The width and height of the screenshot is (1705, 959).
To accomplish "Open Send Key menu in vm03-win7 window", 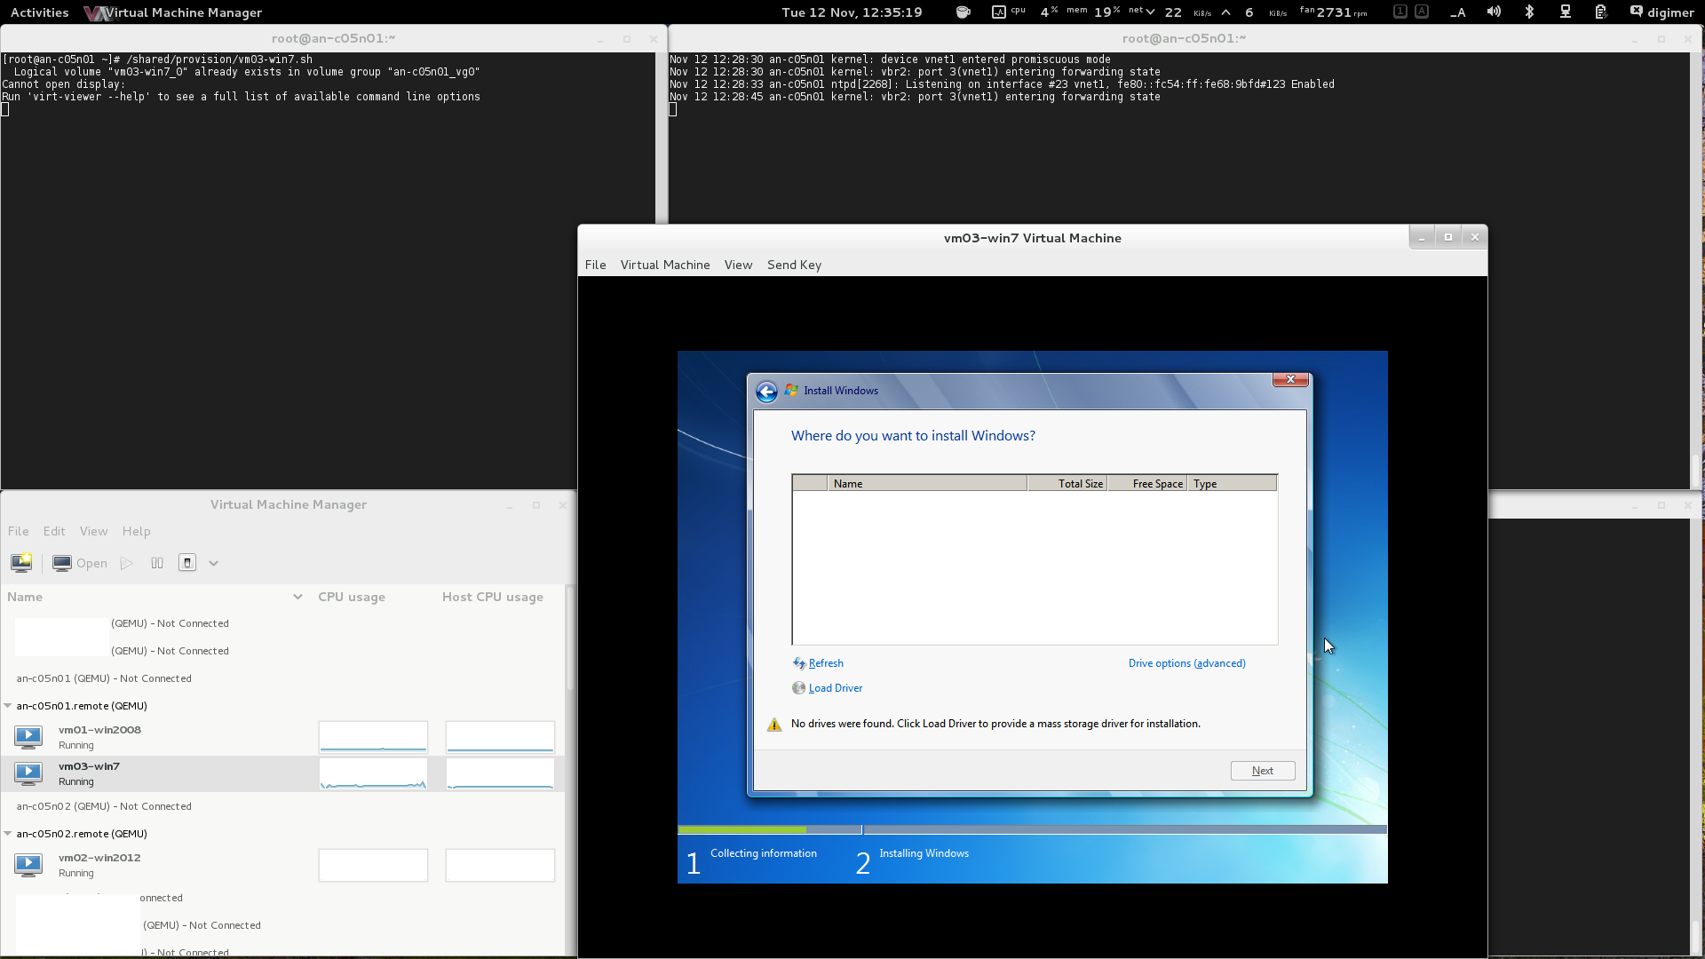I will (794, 265).
